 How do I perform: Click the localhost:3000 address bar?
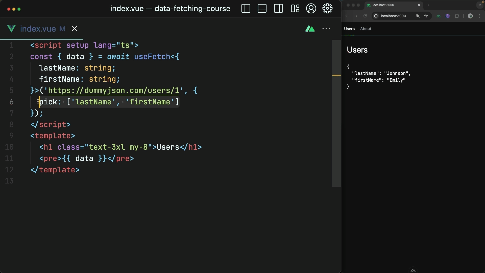[393, 16]
